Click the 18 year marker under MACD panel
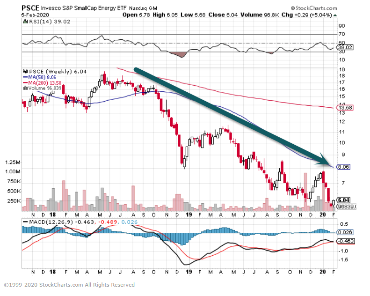 pyautogui.click(x=52, y=272)
